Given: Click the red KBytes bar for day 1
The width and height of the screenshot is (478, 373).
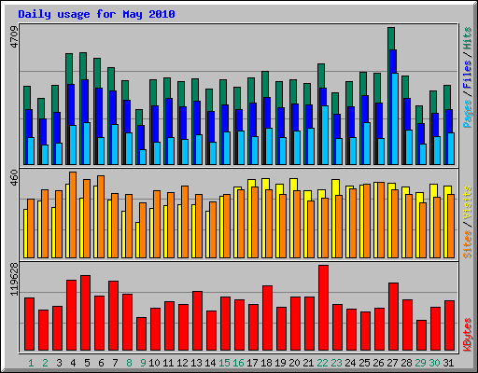Looking at the screenshot, I should click(29, 325).
